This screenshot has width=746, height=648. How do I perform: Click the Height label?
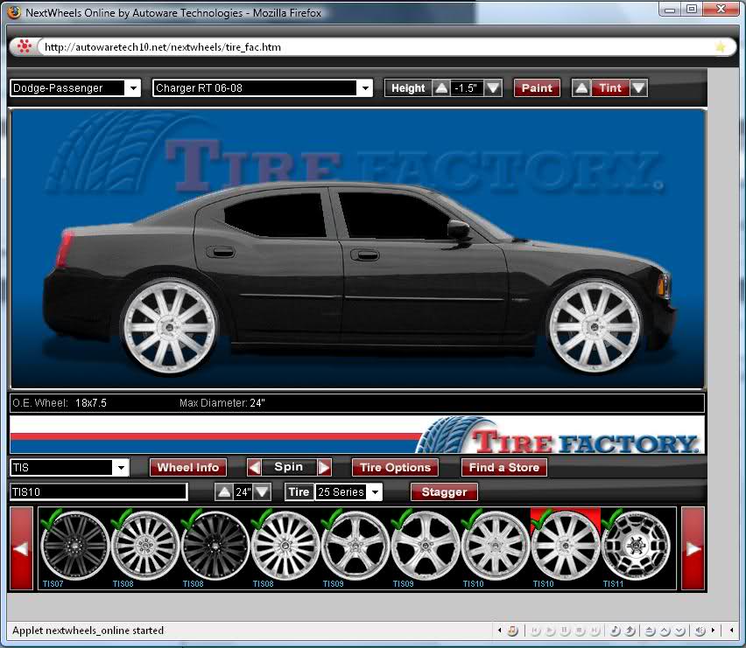click(408, 88)
